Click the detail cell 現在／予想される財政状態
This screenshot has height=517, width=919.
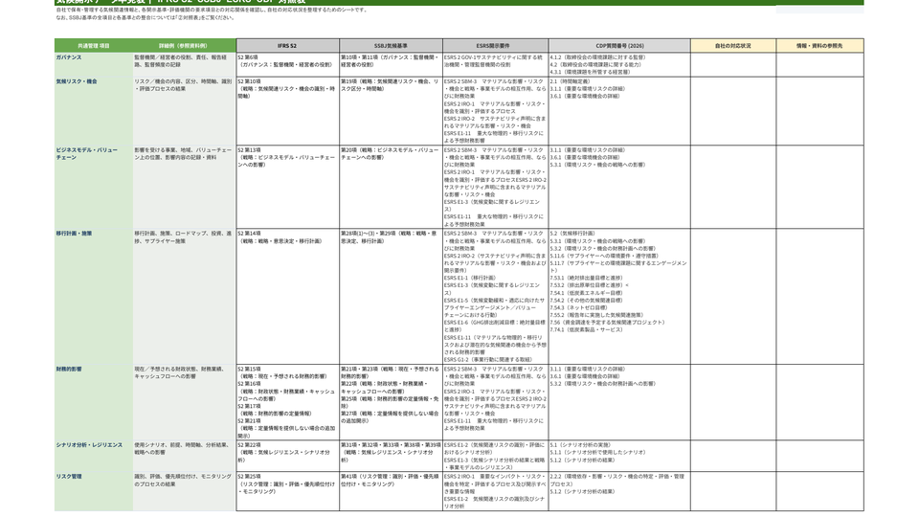(184, 402)
